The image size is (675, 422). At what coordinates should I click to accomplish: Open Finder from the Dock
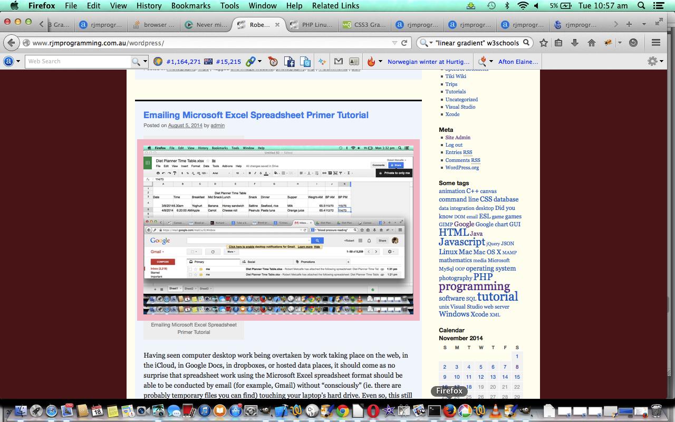pyautogui.click(x=21, y=410)
